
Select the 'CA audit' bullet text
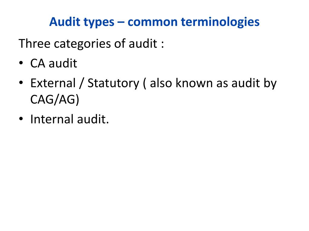[x=54, y=63]
